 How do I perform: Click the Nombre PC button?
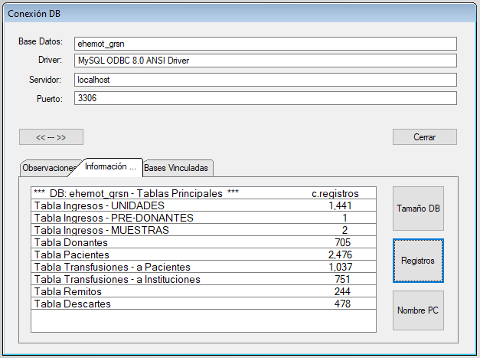point(417,310)
